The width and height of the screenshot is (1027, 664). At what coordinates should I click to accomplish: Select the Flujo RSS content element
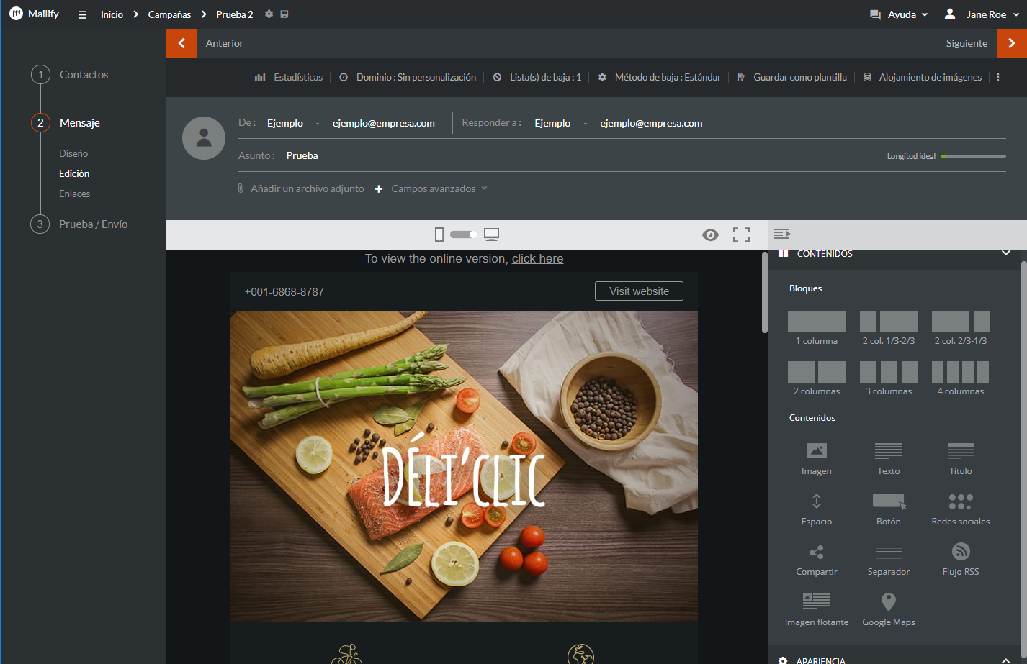[x=961, y=560]
